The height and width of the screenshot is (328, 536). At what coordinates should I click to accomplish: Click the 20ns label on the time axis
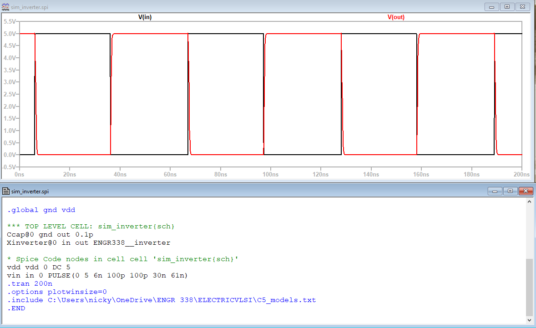click(x=70, y=175)
